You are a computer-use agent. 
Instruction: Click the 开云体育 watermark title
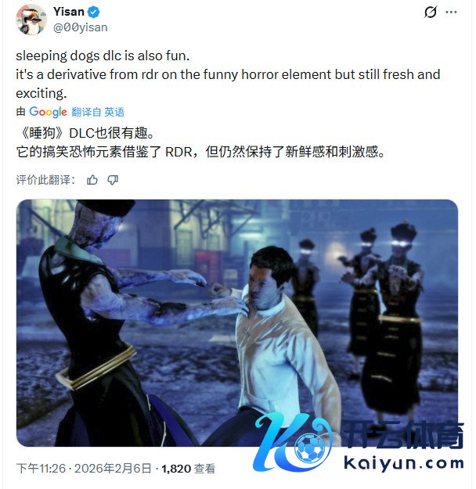[x=404, y=434]
